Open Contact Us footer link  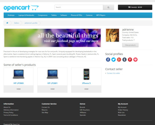point(46,107)
